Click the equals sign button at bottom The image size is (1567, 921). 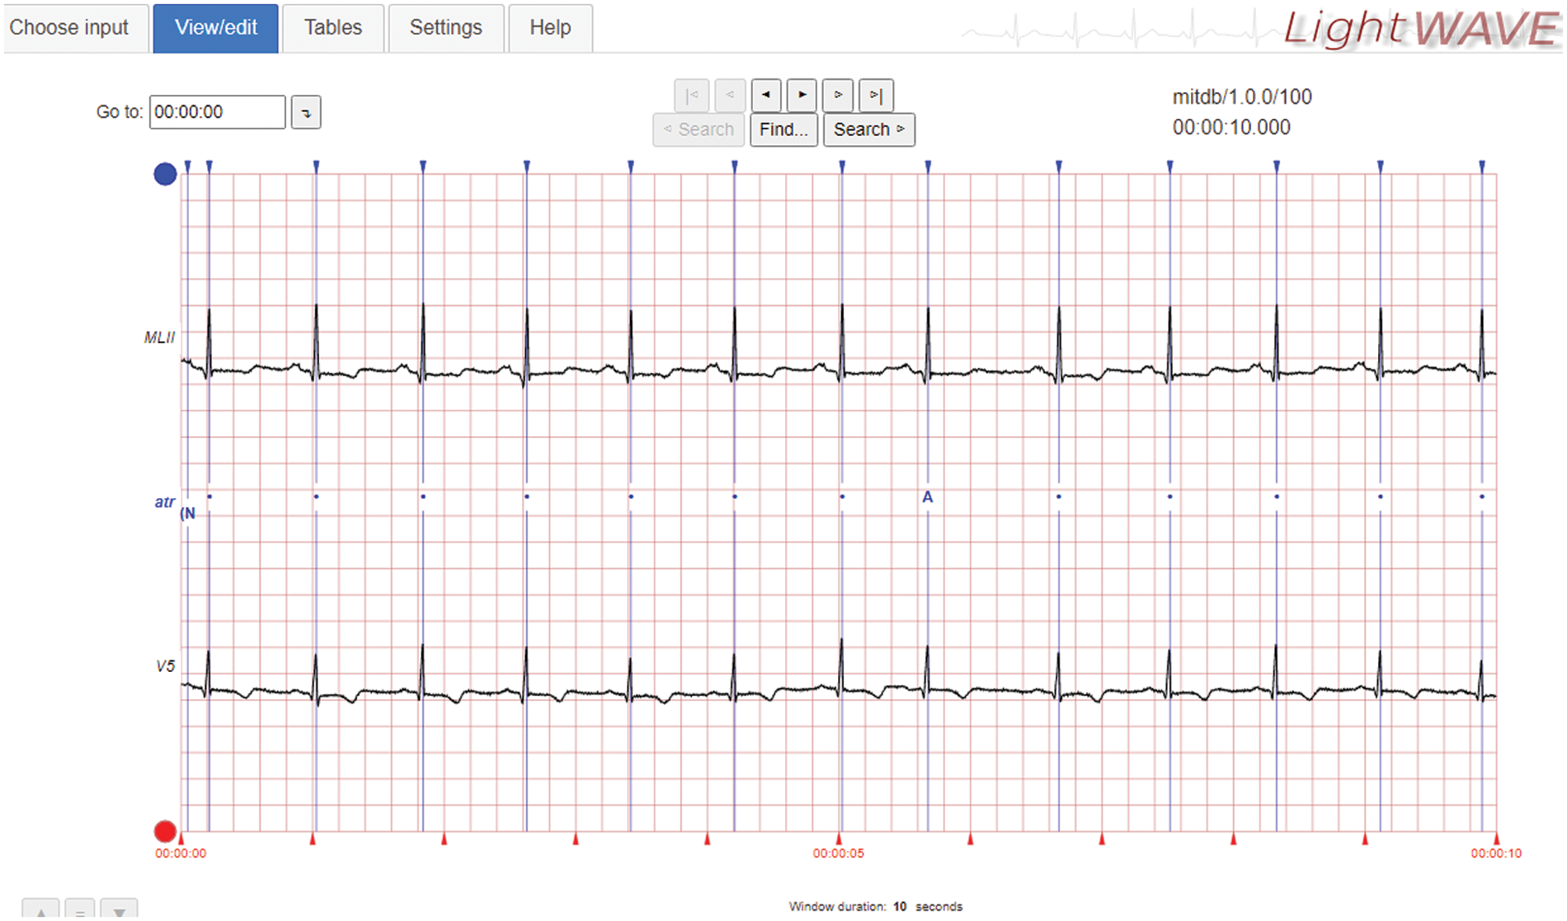click(x=80, y=910)
